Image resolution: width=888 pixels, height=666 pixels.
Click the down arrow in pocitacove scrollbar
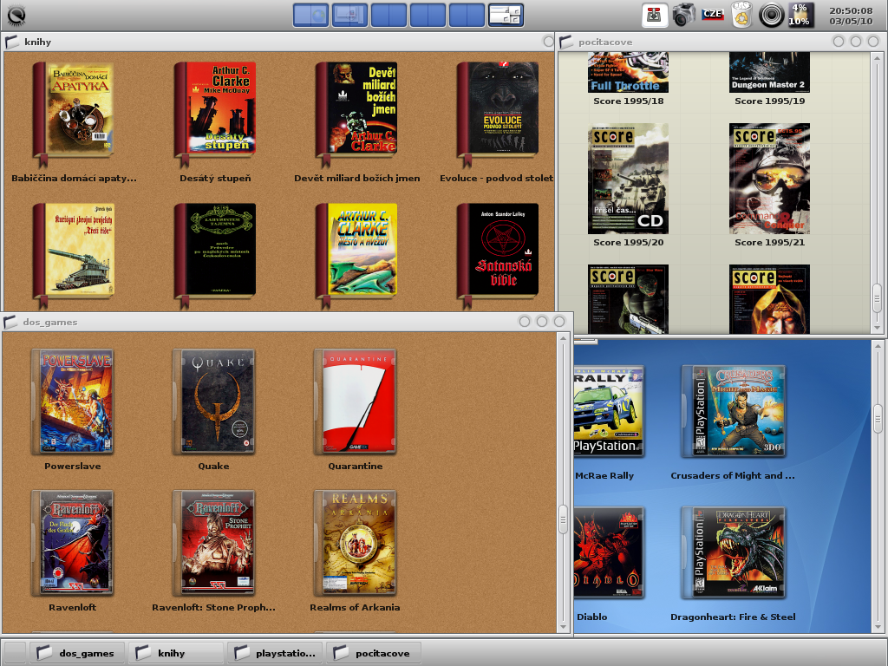(x=878, y=327)
